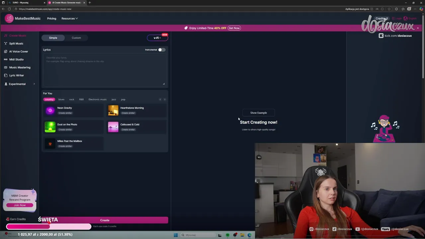425x239 pixels.
Task: Open Midi Studio in the sidebar
Action: 14,59
